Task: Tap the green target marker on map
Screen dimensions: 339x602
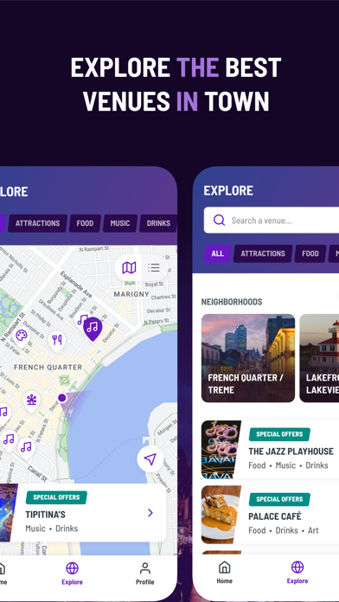Action: (65, 380)
